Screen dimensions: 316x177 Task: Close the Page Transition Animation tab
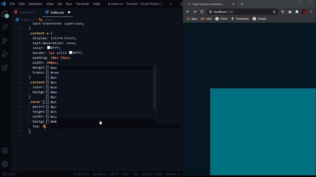pos(234,4)
